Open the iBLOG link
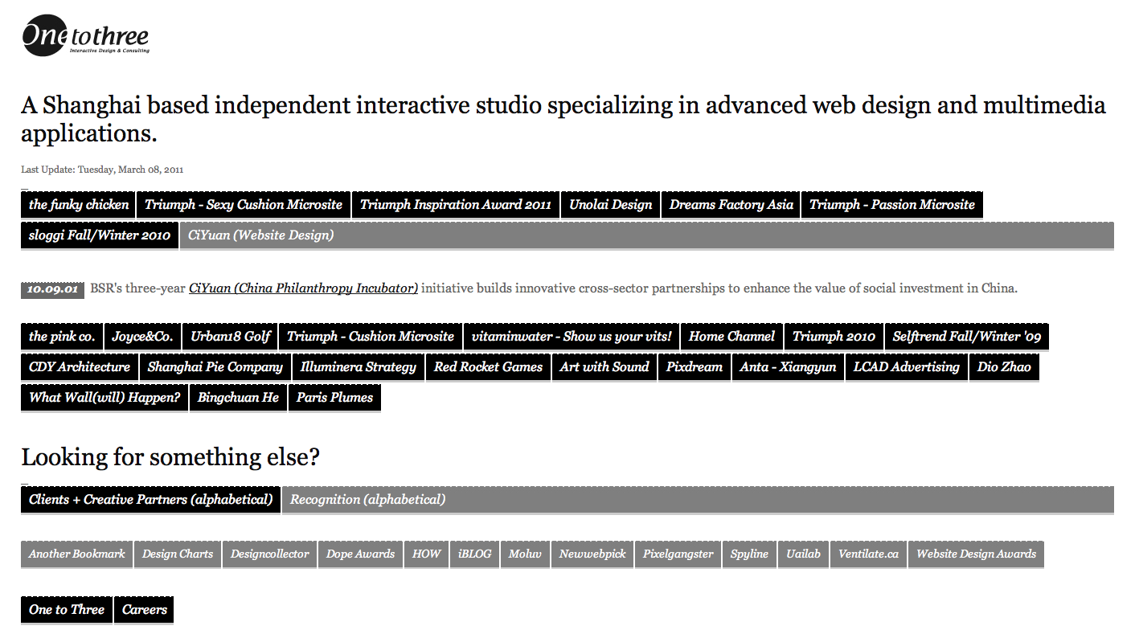The width and height of the screenshot is (1135, 638). [475, 554]
